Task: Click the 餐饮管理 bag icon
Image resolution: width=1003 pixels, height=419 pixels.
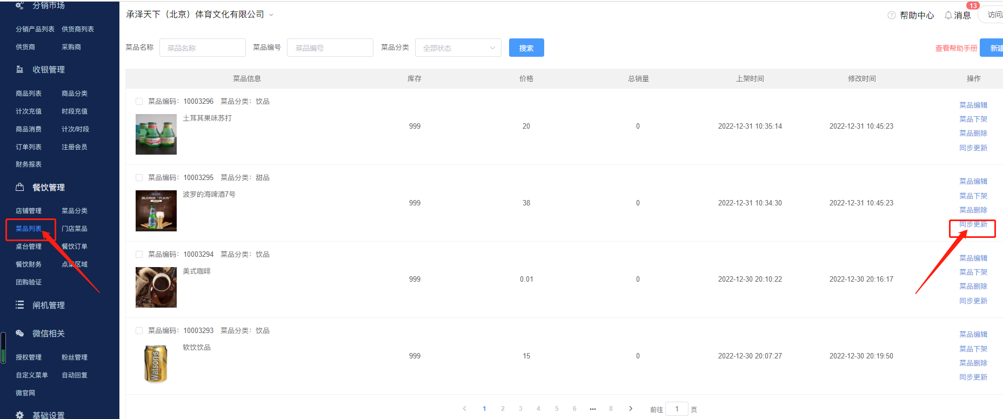Action: point(20,187)
